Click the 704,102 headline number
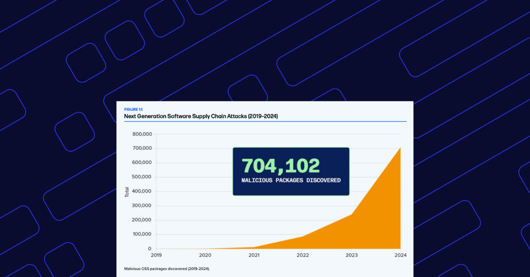The width and height of the screenshot is (530, 277). 280,166
